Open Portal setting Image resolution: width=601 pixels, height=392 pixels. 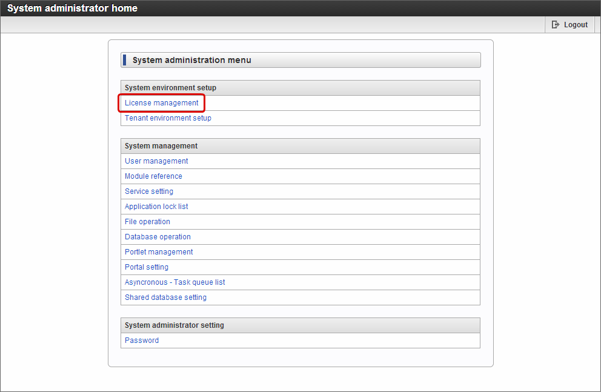pos(147,267)
